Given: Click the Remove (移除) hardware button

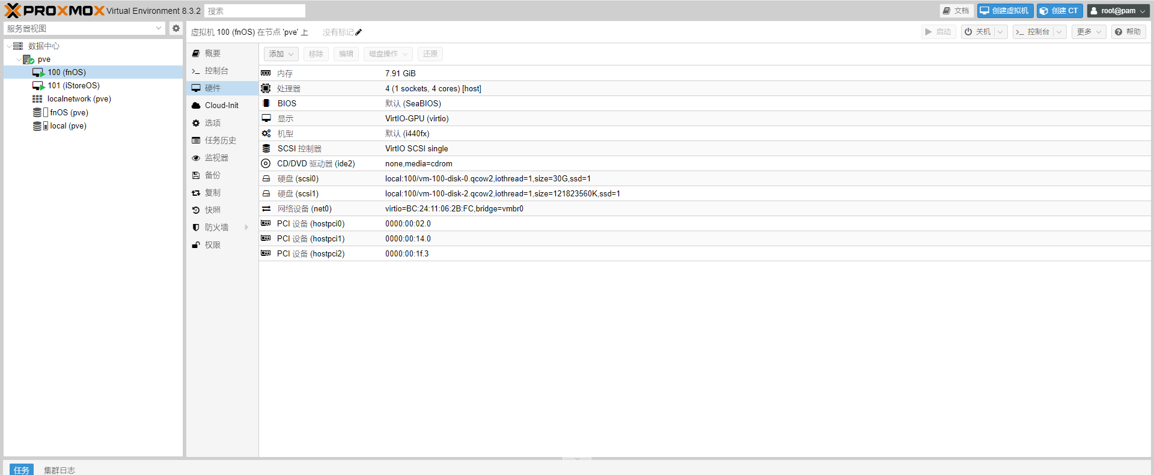Looking at the screenshot, I should coord(316,54).
